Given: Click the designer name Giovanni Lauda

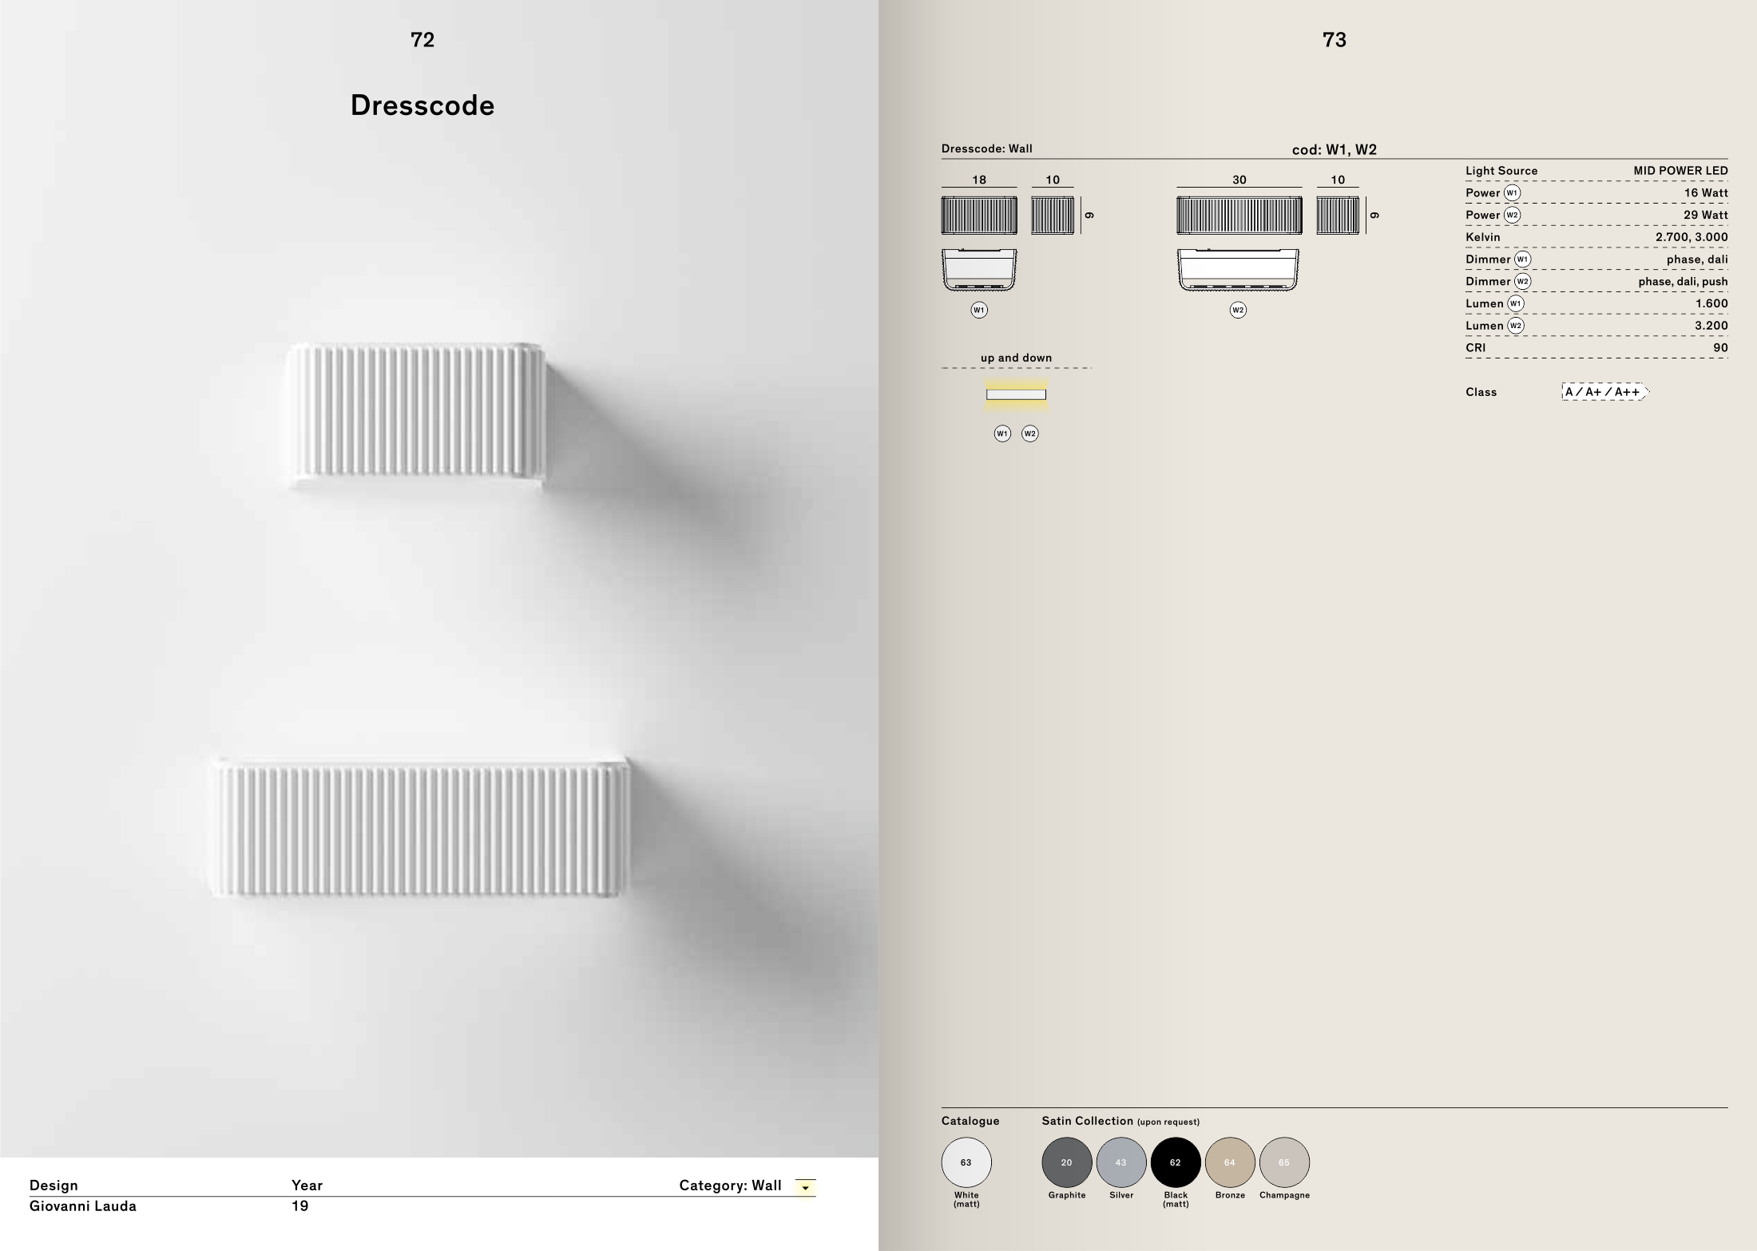Looking at the screenshot, I should point(83,1206).
